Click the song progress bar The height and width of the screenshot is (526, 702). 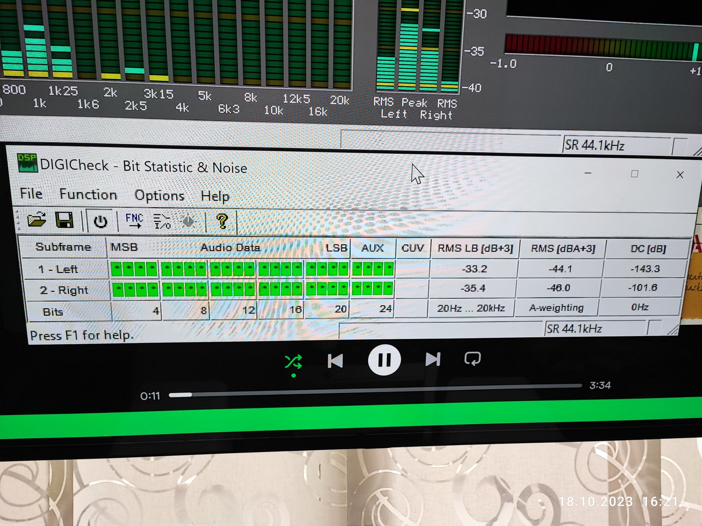pos(375,390)
